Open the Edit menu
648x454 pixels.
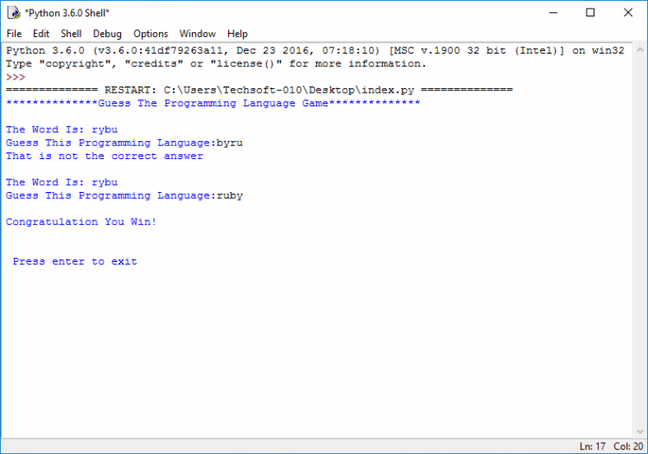tap(41, 34)
